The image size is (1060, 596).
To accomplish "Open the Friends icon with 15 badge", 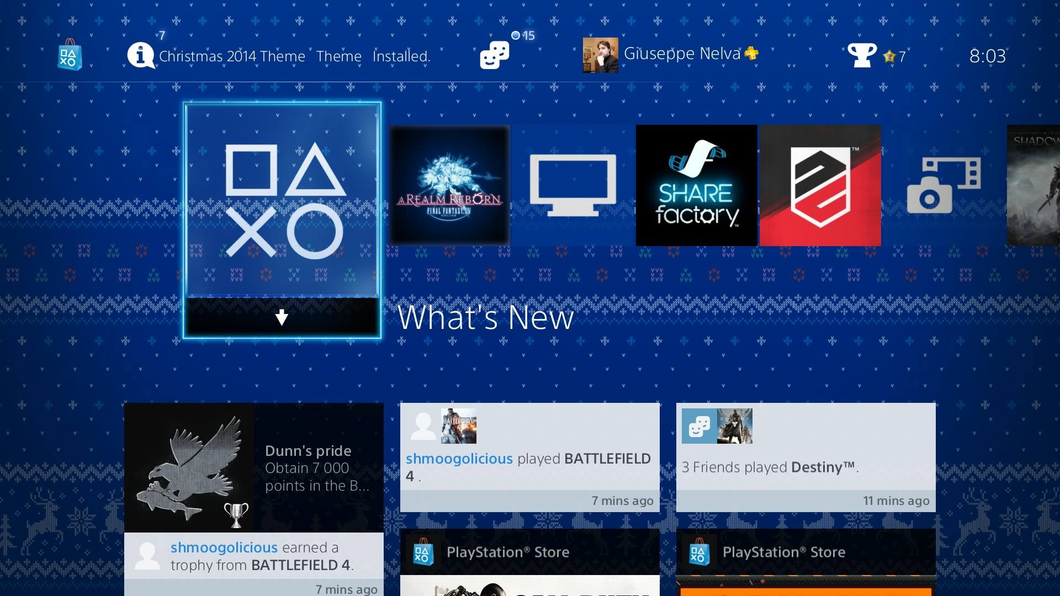I will pos(495,55).
